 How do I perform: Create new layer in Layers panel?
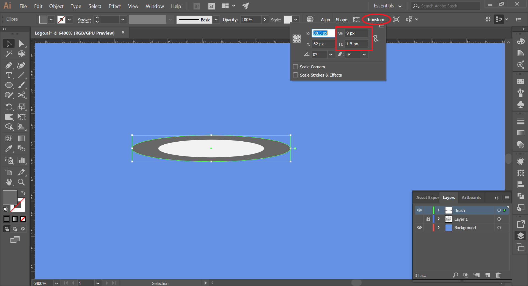[488, 275]
